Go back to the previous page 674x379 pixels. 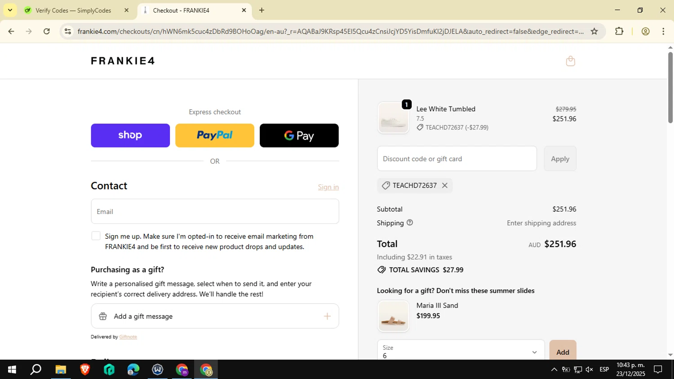coord(11,31)
